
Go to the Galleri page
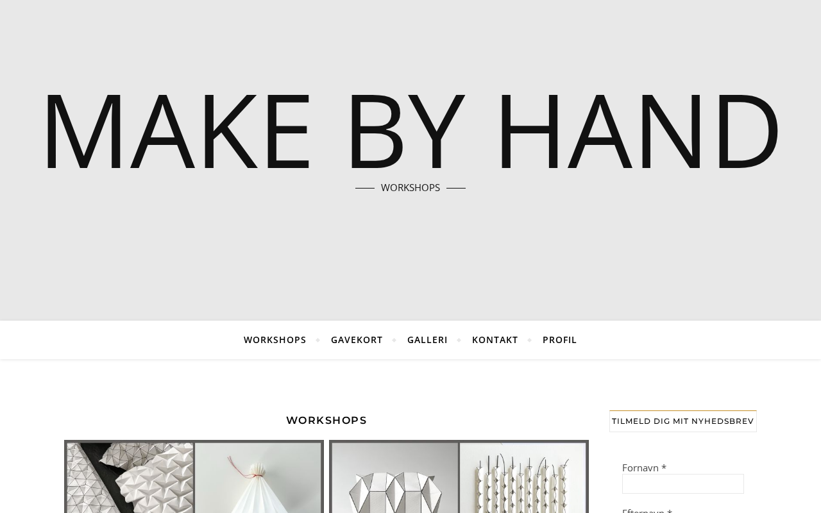[x=427, y=340]
